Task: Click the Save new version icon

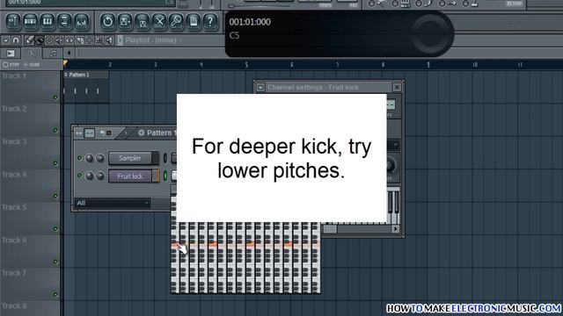Action: coord(125,21)
